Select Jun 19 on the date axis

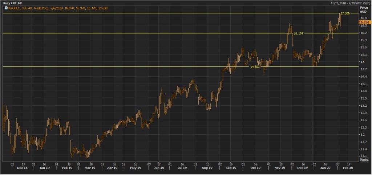tap(159, 168)
